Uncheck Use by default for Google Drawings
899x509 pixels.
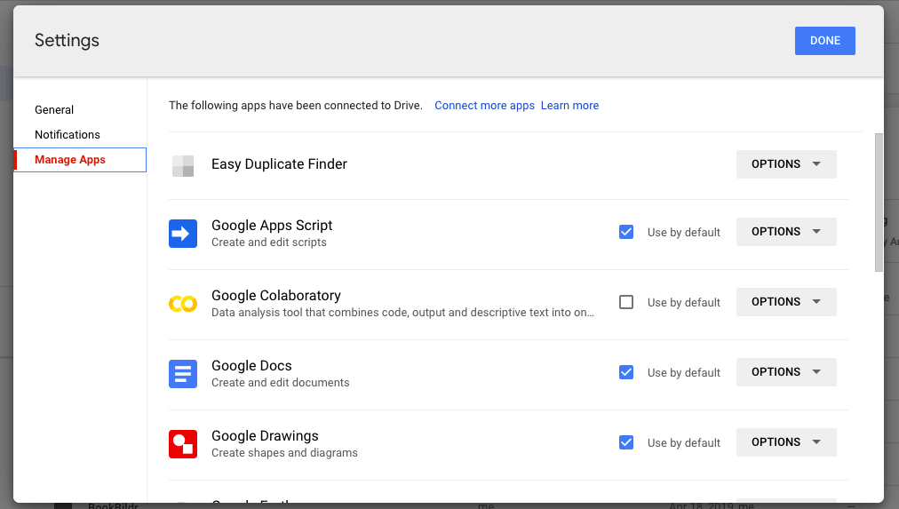(x=626, y=442)
